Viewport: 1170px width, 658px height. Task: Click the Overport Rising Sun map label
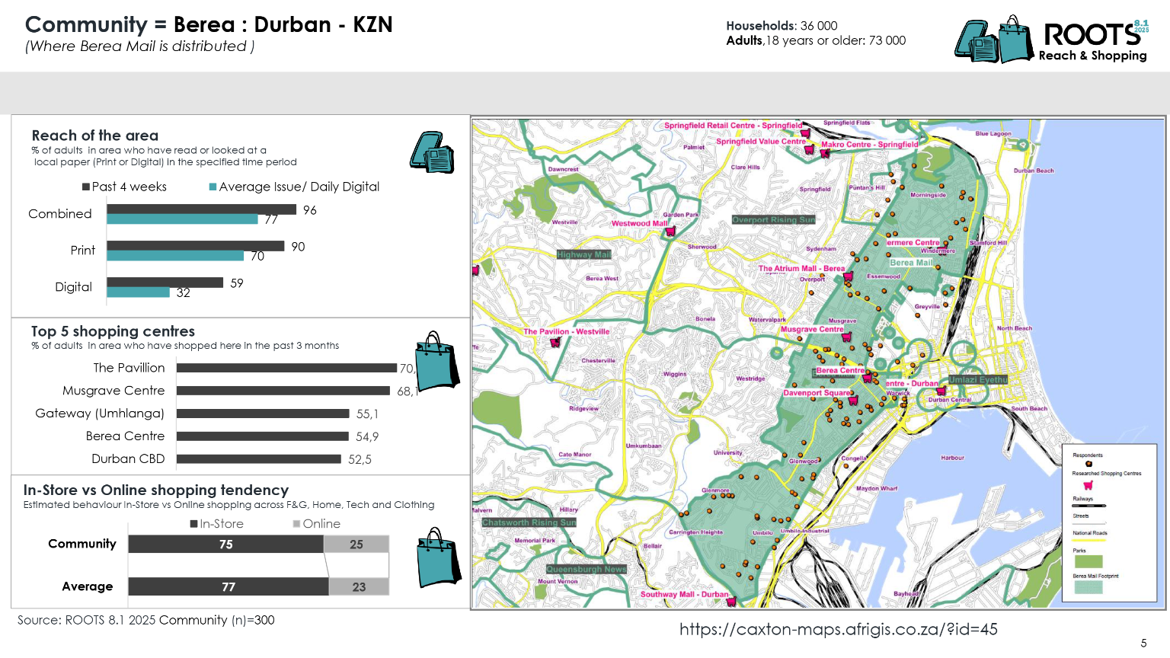[773, 220]
